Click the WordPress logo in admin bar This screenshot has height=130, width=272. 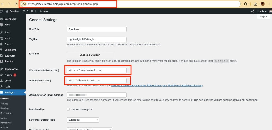pos(2,11)
